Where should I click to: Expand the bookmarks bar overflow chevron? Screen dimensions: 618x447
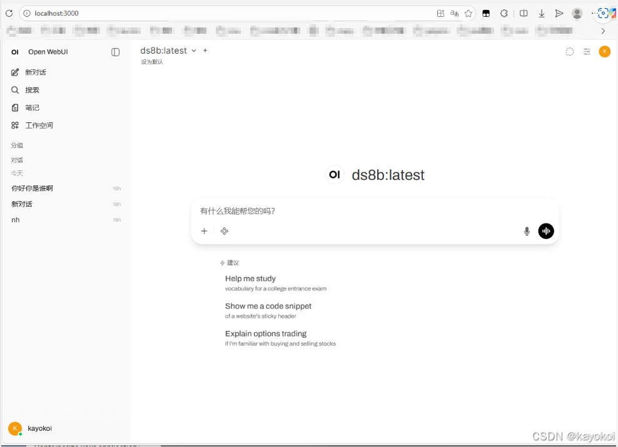pyautogui.click(x=603, y=31)
